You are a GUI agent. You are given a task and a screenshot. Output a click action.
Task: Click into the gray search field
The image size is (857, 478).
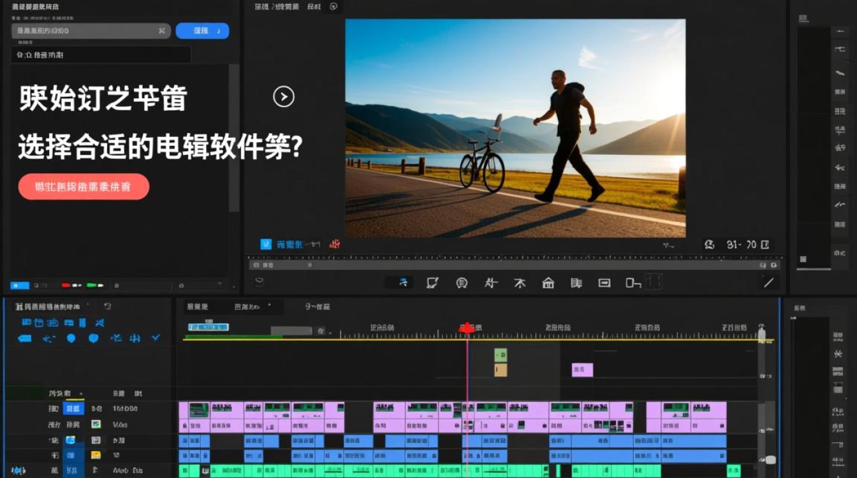pyautogui.click(x=91, y=31)
